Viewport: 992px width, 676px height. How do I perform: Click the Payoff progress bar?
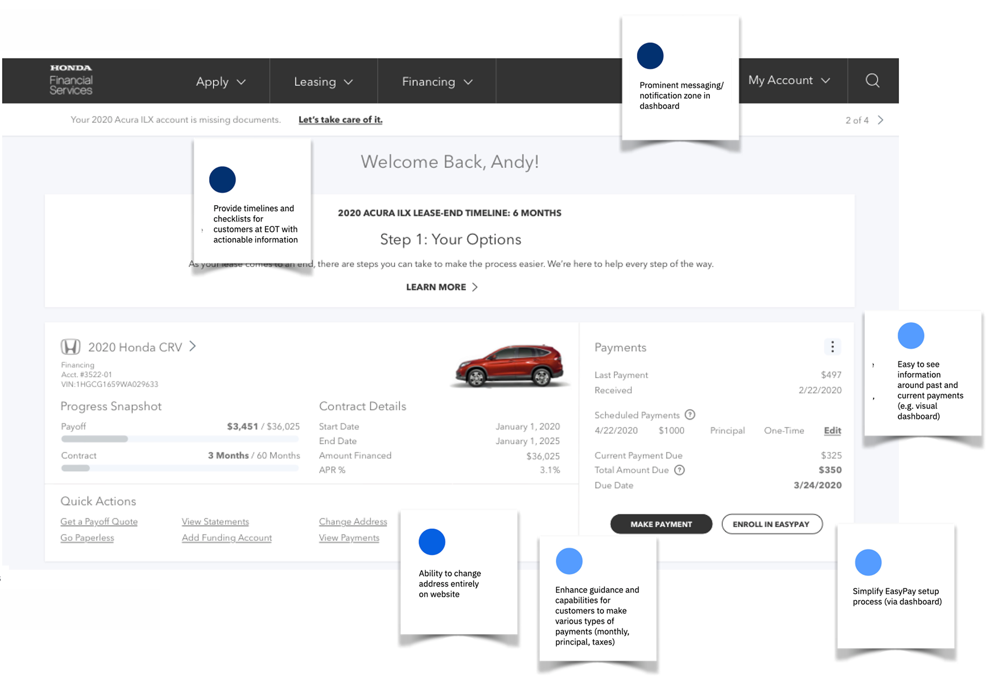180,439
